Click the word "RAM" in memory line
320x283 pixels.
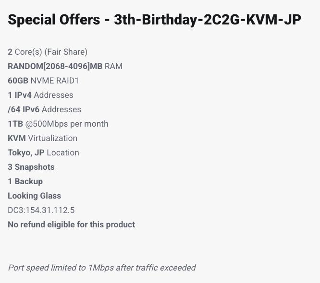coord(113,66)
